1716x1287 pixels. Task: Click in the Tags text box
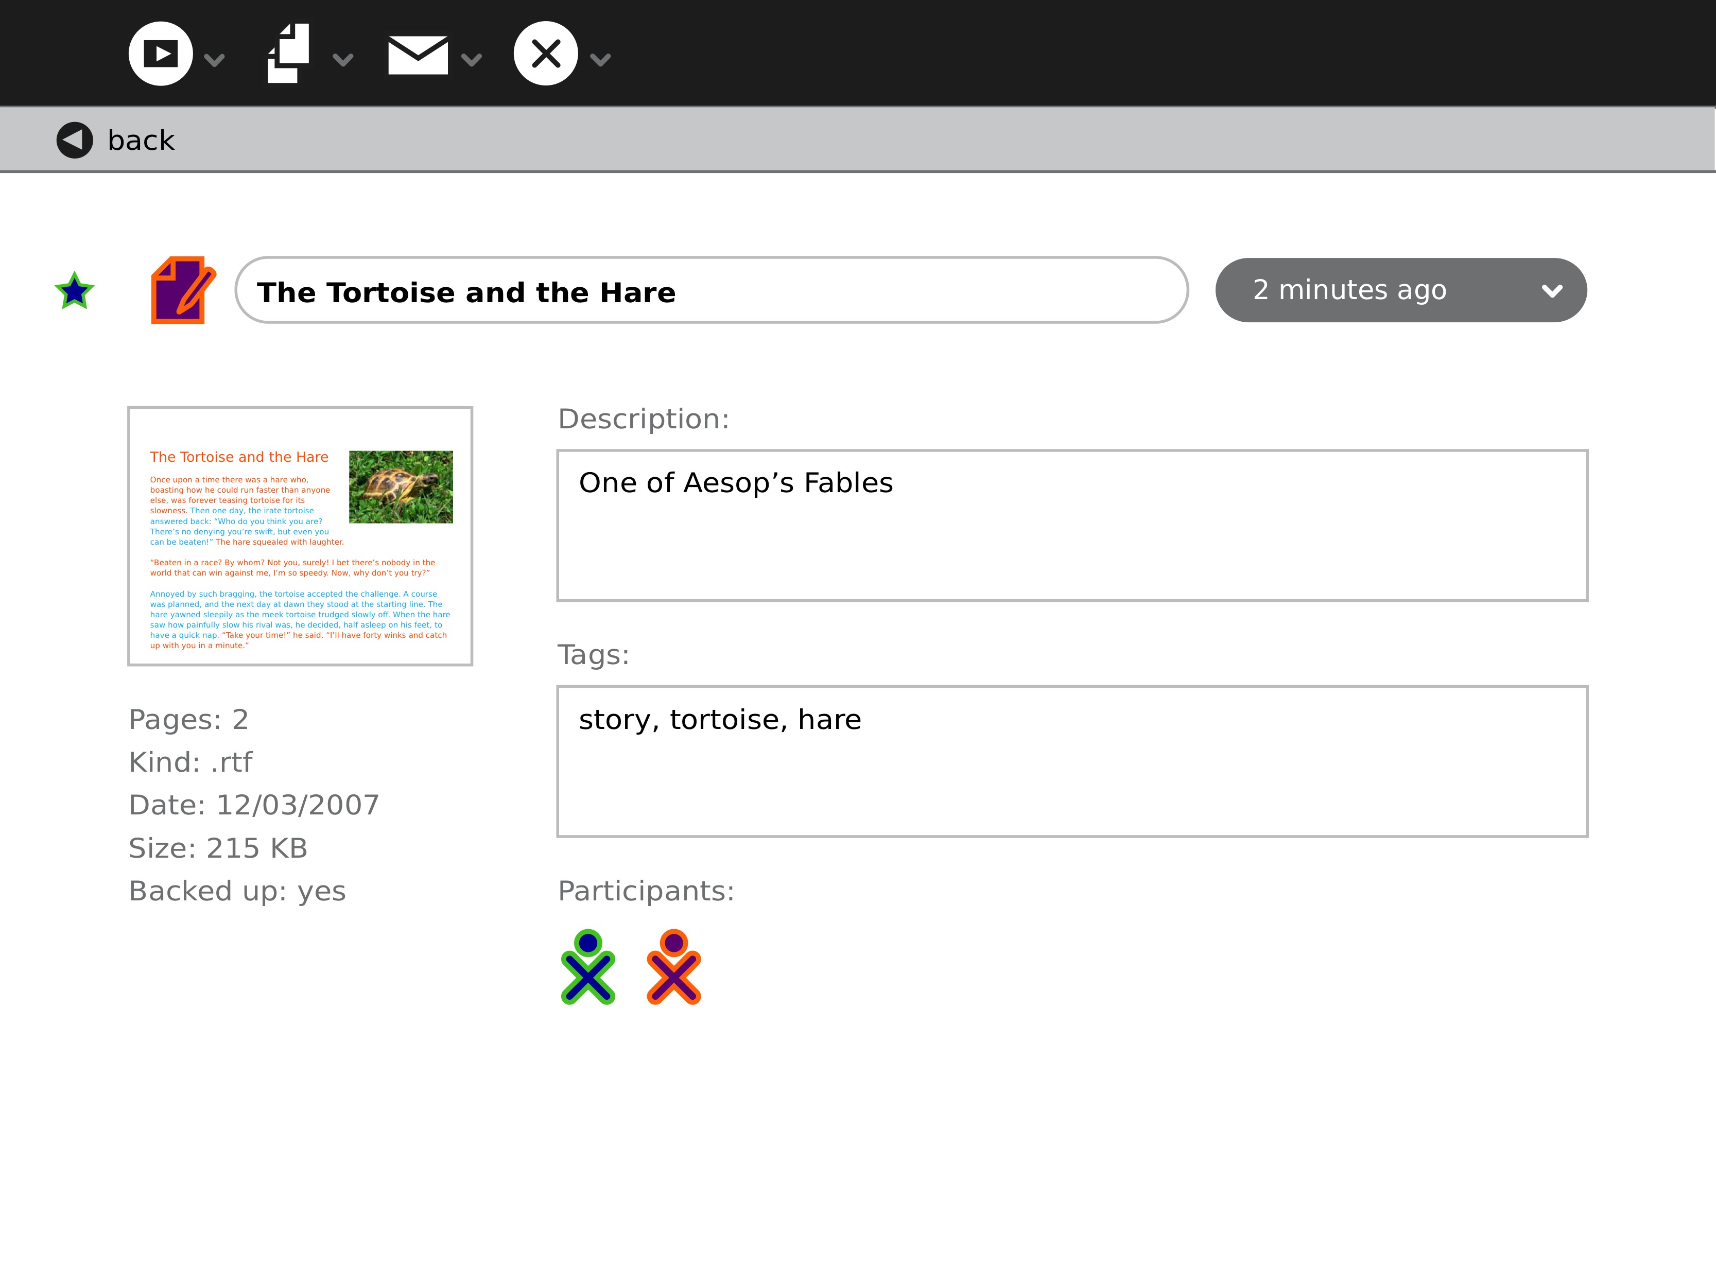click(x=1071, y=761)
